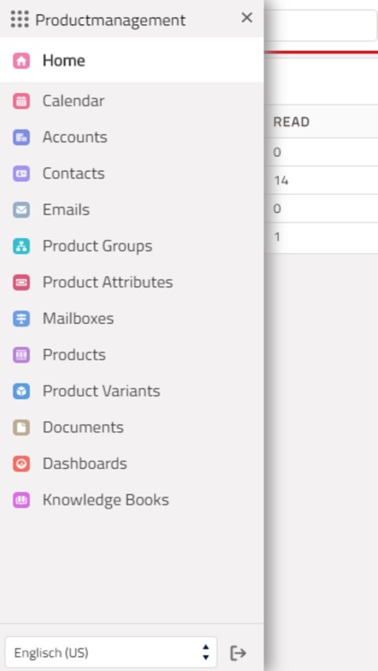The width and height of the screenshot is (378, 671).
Task: Click the purple Contacts card icon
Action: [21, 174]
